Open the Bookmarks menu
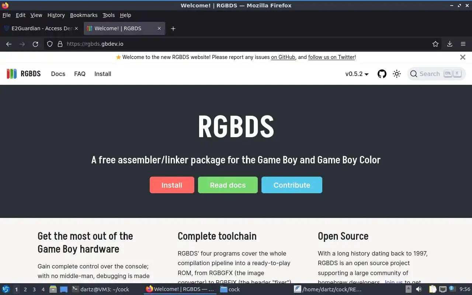This screenshot has width=472, height=295. pos(84,15)
